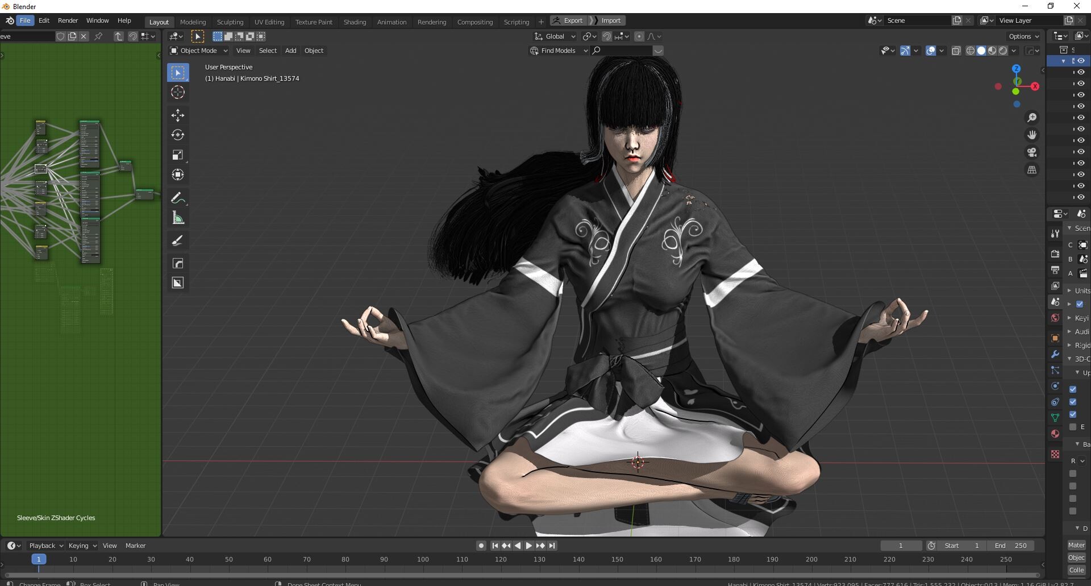Screen dimensions: 1091x586
Task: Open the Render properties tab
Action: click(1055, 254)
